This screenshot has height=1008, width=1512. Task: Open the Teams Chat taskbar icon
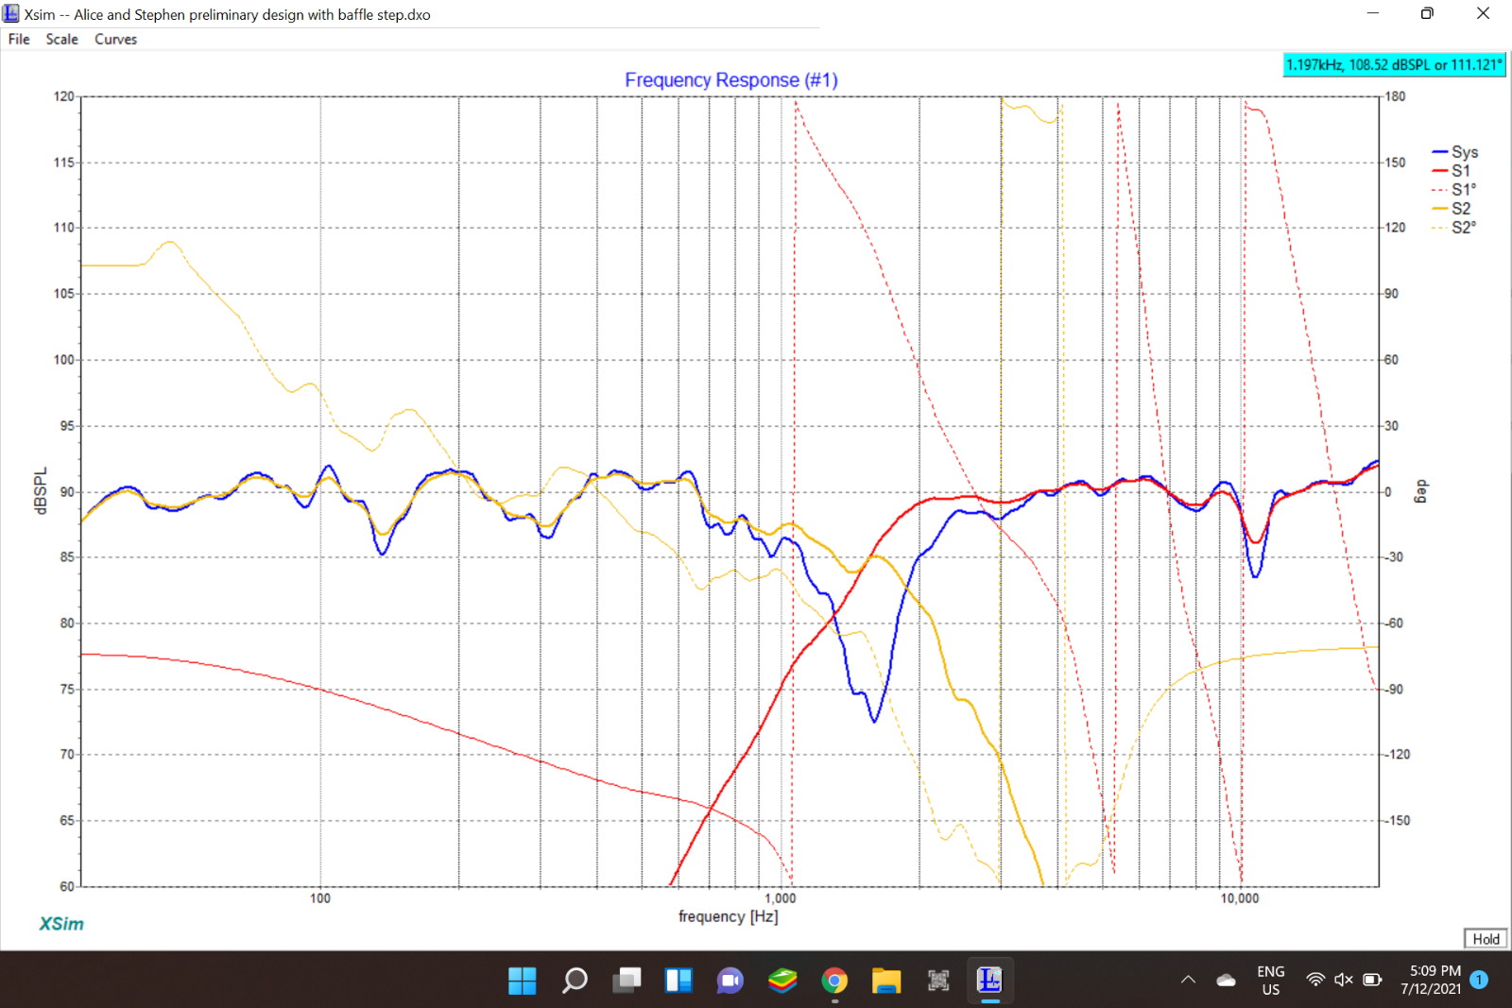tap(730, 981)
